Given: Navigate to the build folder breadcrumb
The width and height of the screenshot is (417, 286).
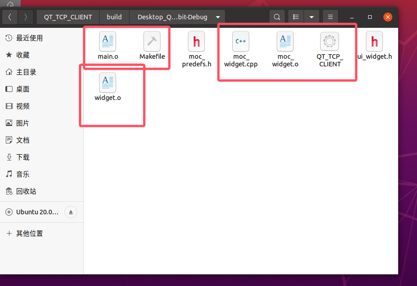Looking at the screenshot, I should (x=114, y=17).
